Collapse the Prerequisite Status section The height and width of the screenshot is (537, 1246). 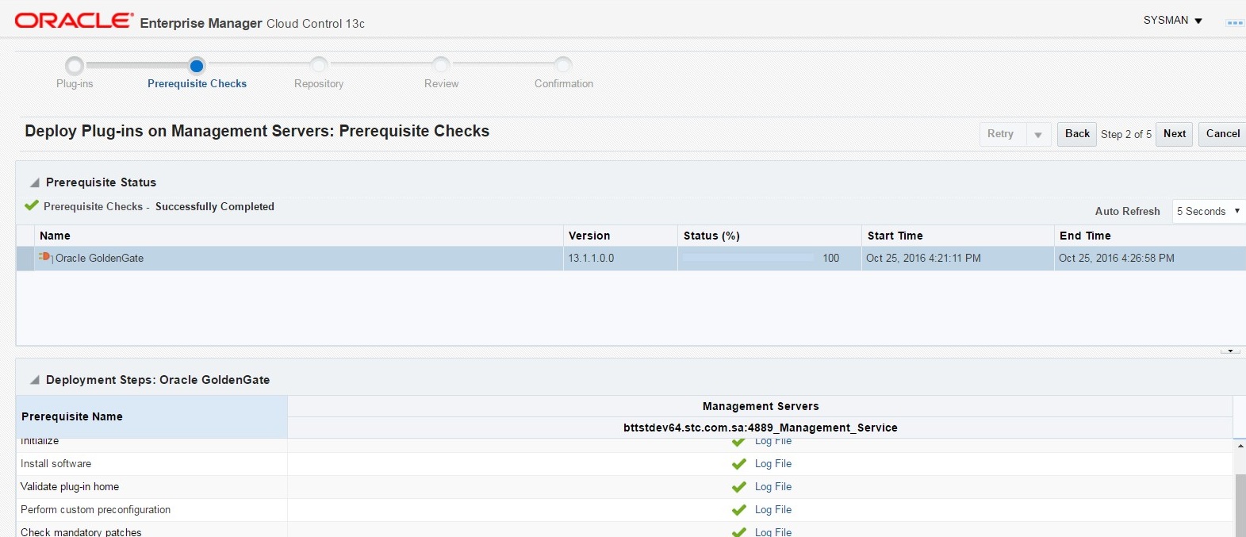35,182
